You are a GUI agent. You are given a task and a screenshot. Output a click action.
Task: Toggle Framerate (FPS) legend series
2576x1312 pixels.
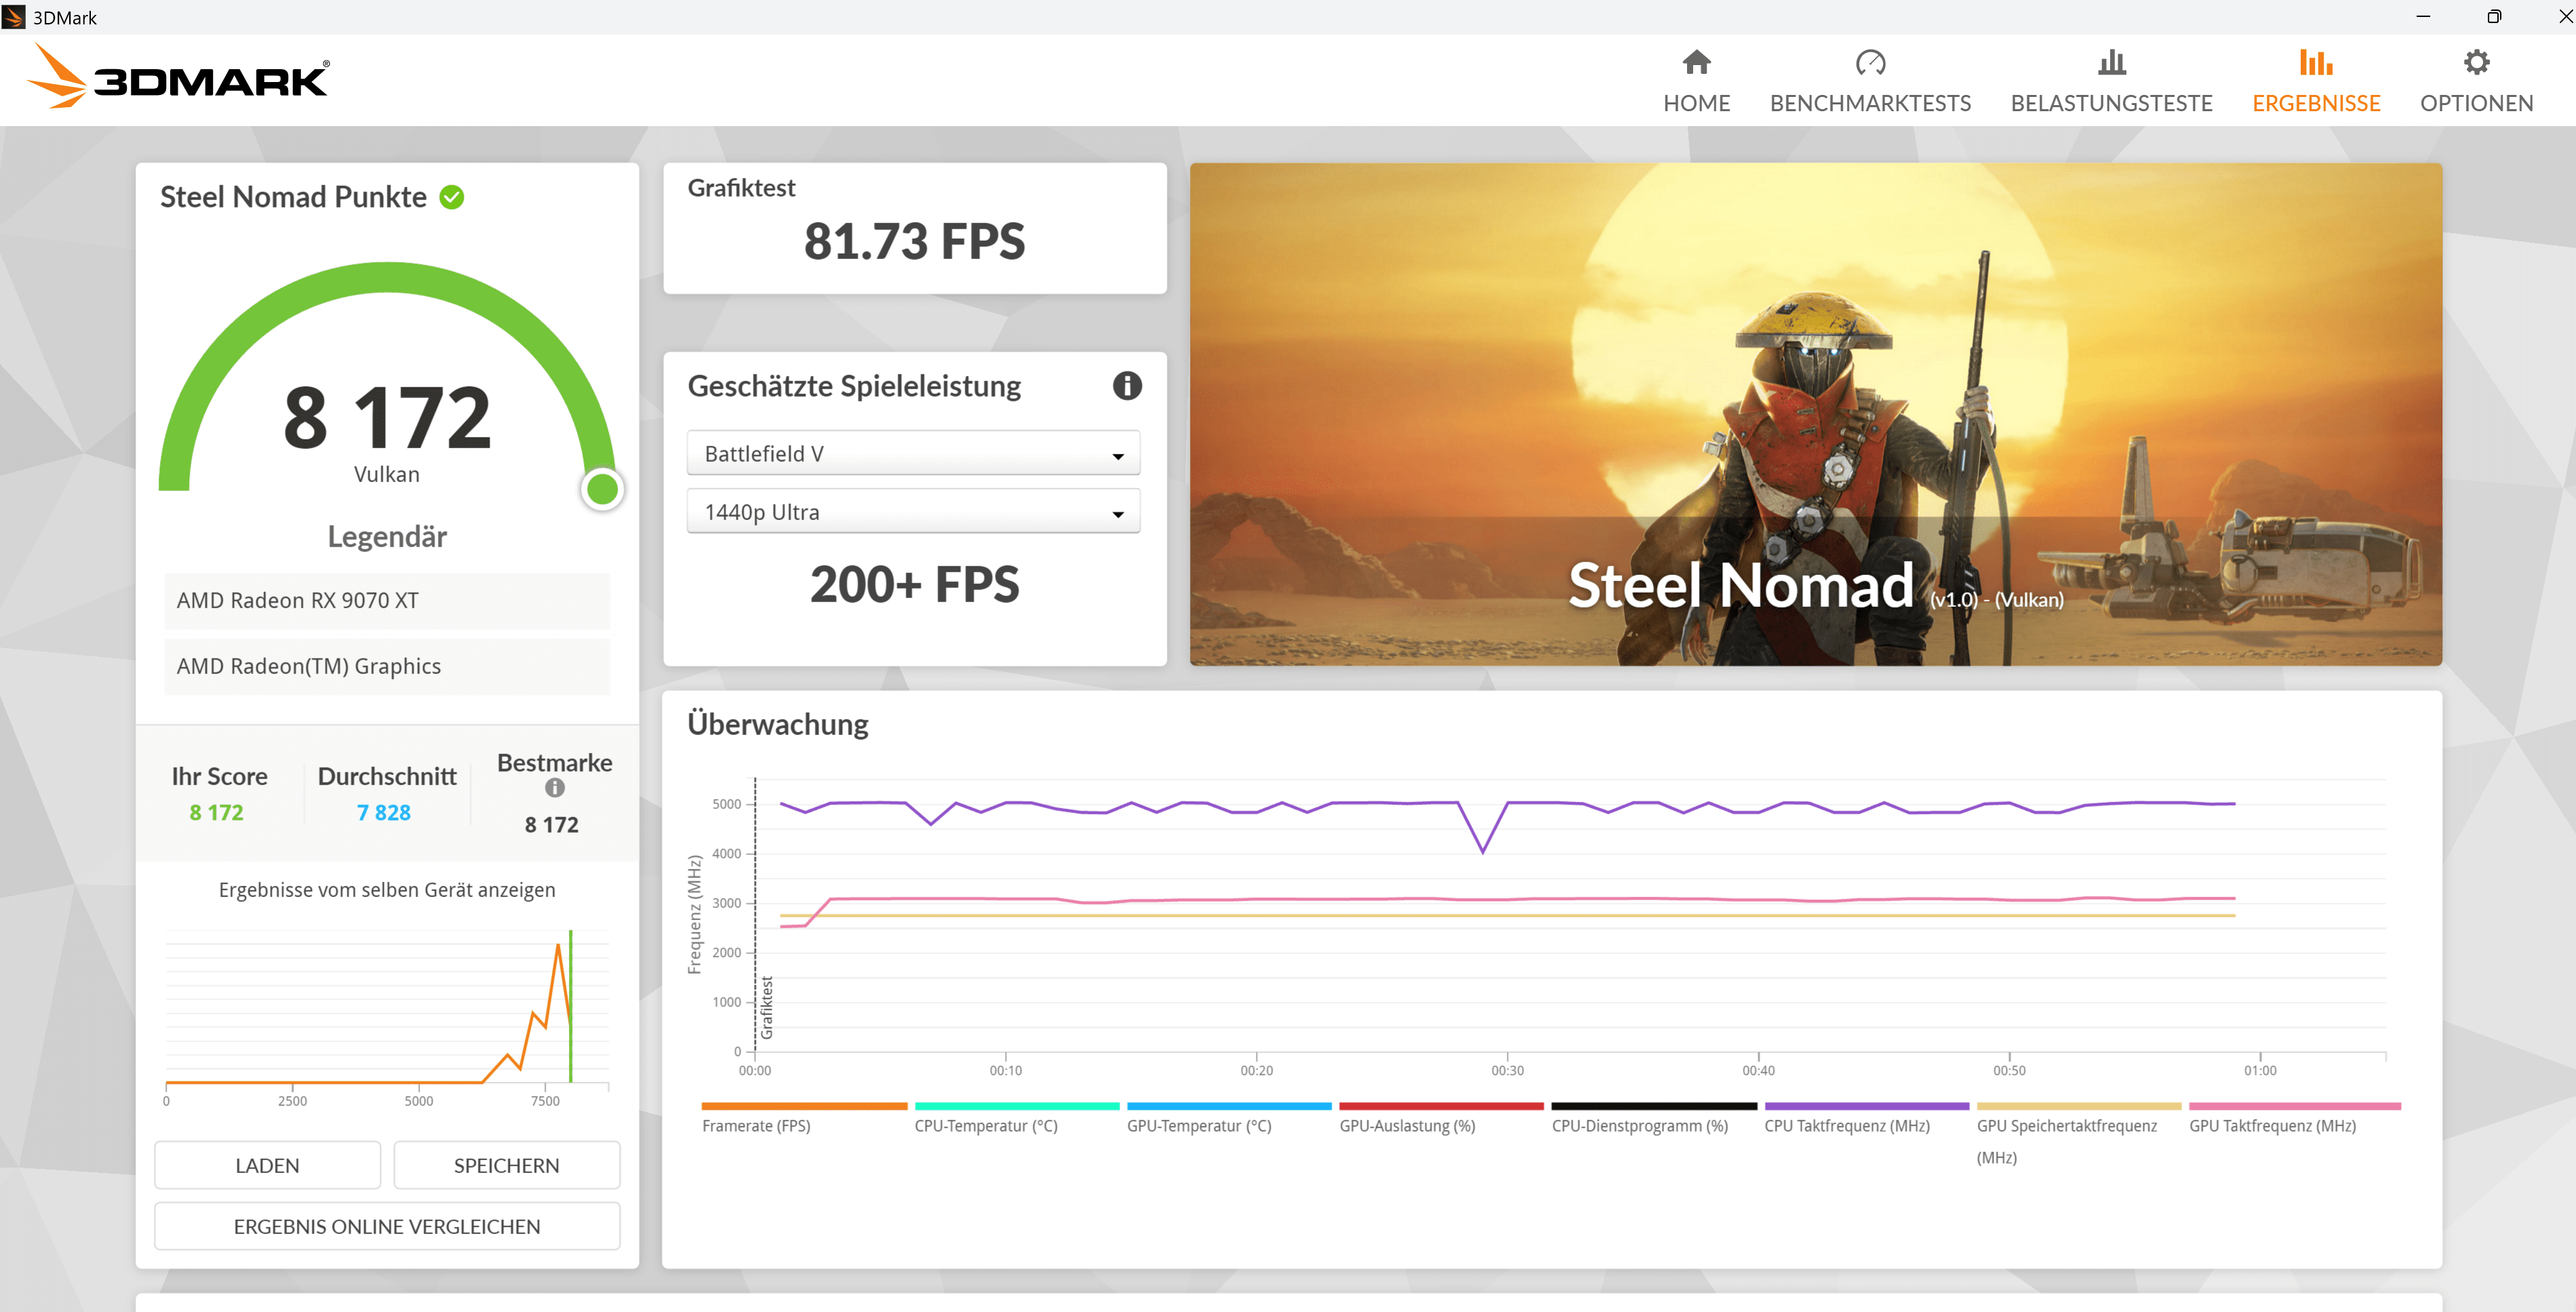[756, 1125]
